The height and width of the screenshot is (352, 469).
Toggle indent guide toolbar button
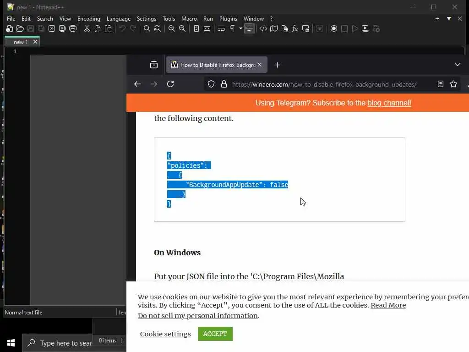click(x=249, y=29)
